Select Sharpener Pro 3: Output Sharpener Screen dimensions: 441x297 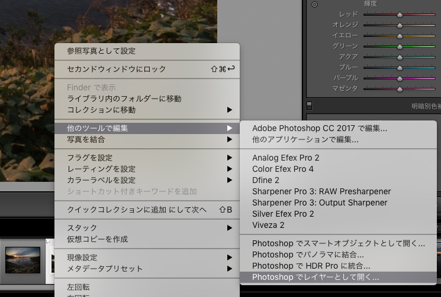point(338,203)
